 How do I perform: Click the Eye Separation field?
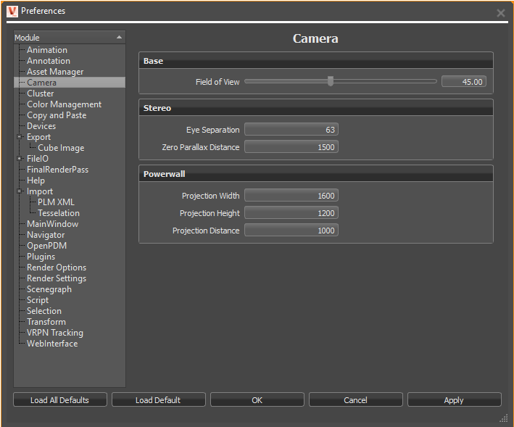[x=291, y=130]
